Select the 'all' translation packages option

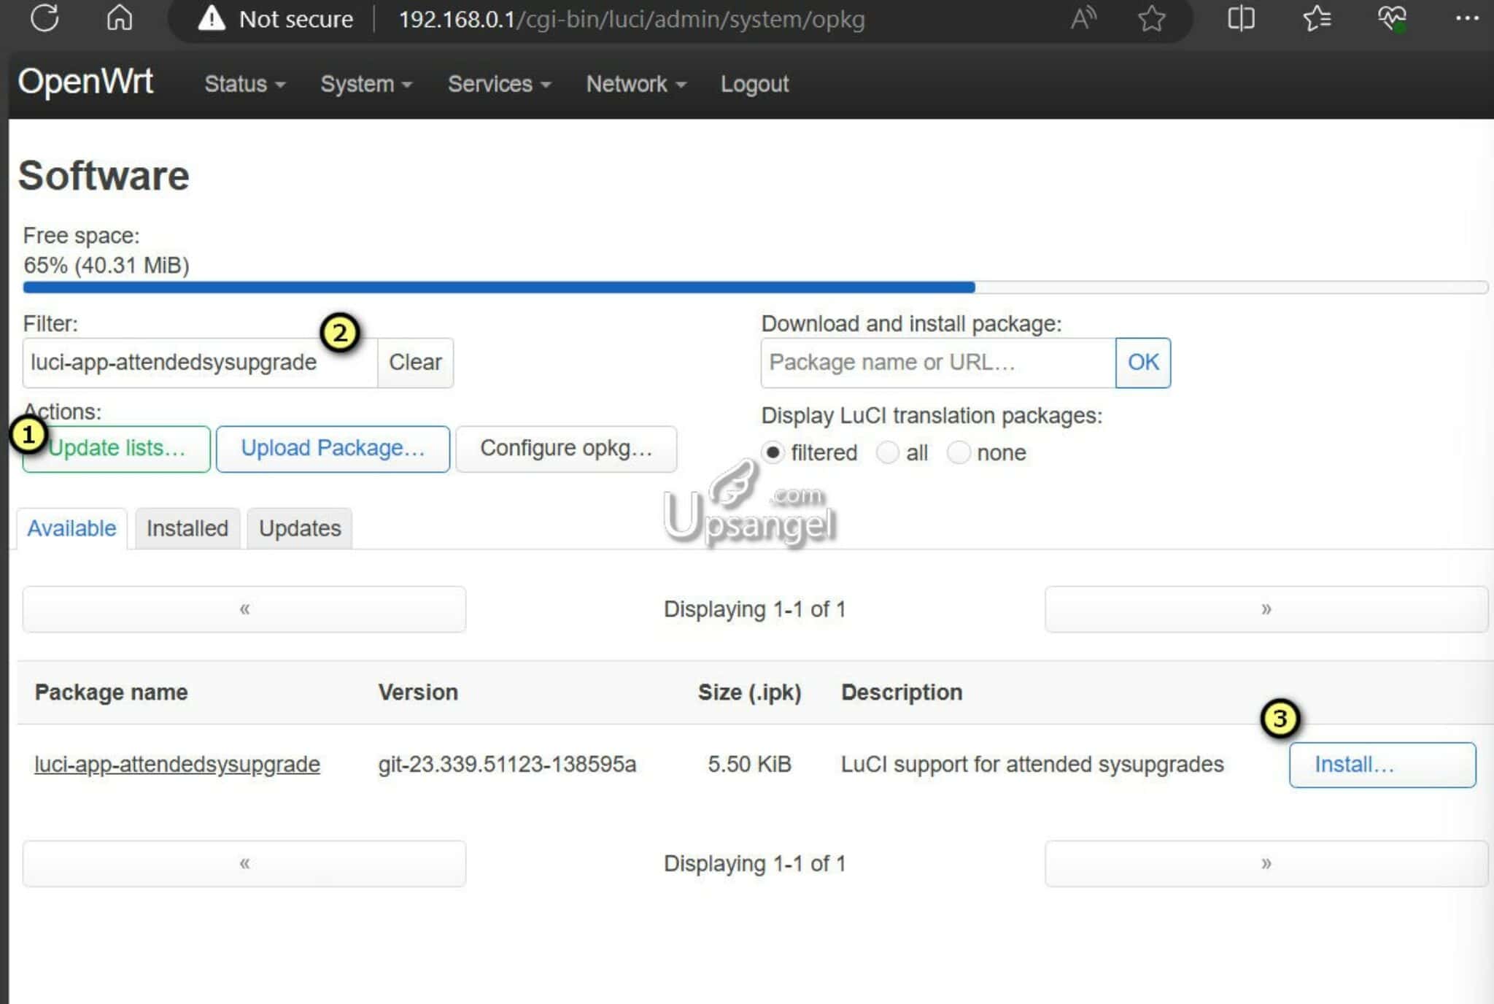pos(889,453)
